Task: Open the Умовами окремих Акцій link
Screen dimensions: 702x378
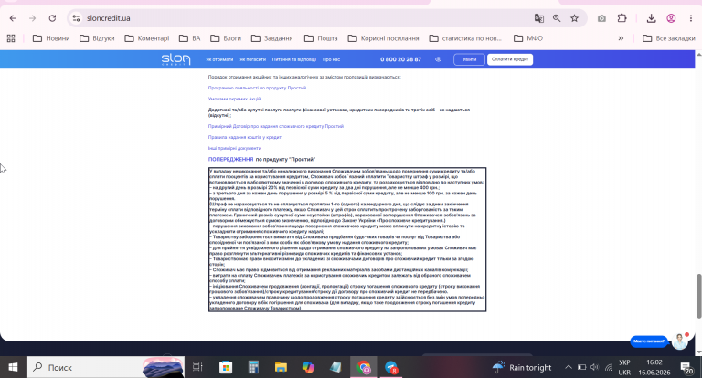Action: click(x=234, y=99)
